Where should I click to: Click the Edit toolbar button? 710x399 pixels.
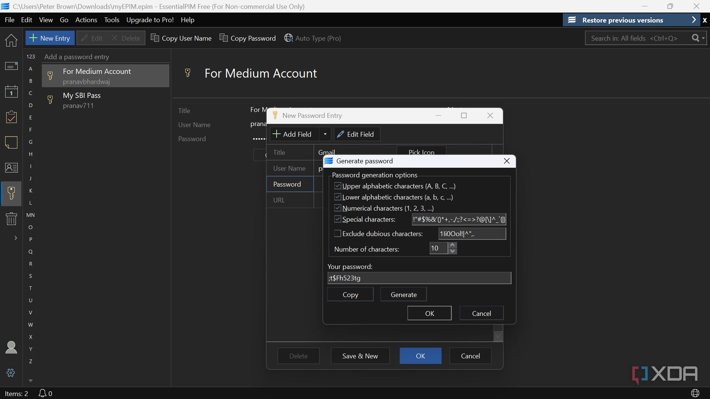[92, 38]
